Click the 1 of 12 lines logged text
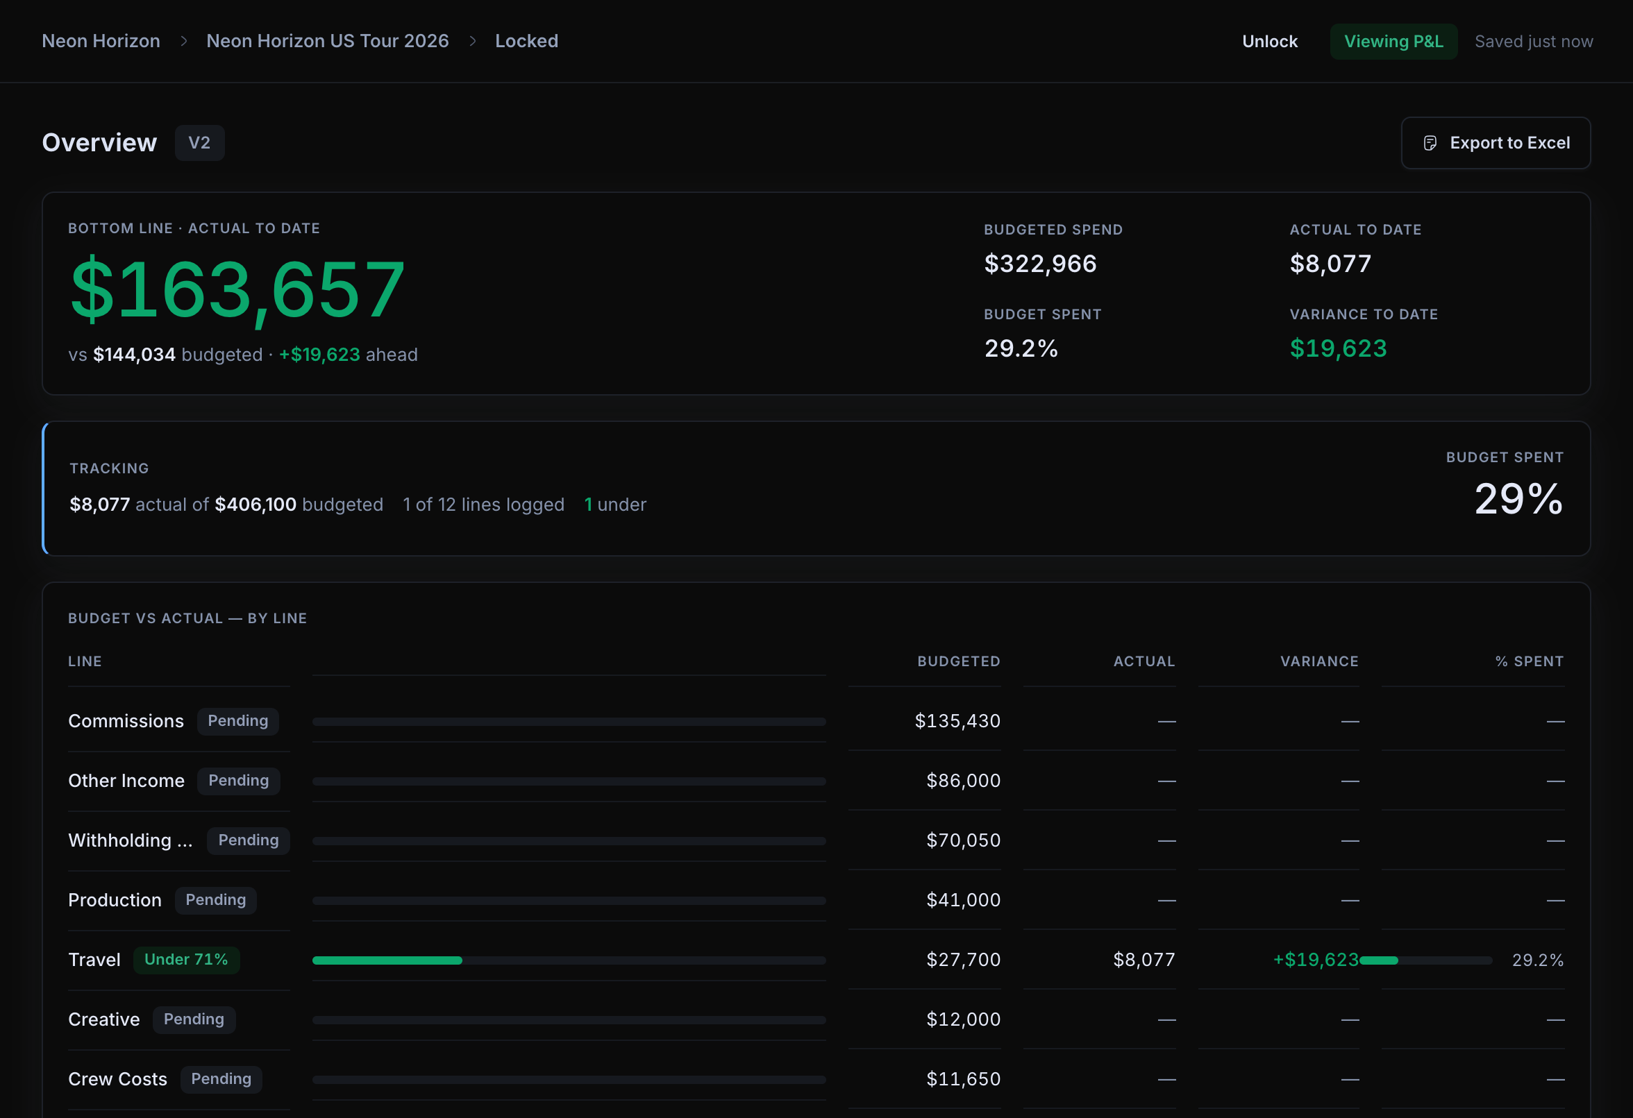 click(x=483, y=505)
